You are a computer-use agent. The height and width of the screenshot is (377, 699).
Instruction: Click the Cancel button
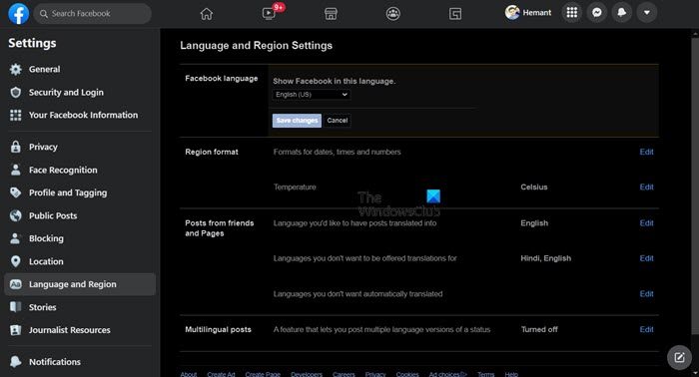[338, 121]
